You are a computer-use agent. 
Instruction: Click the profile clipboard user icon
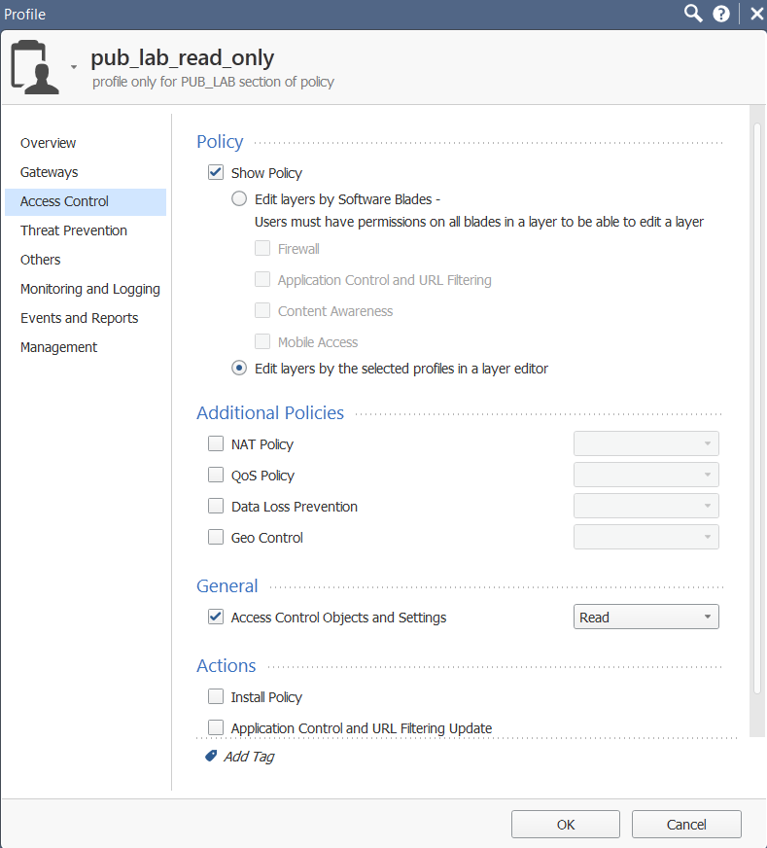coord(34,67)
